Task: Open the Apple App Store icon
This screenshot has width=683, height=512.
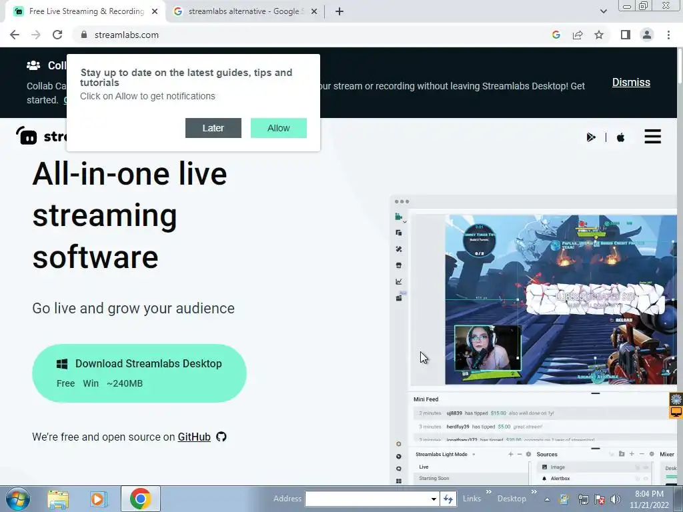Action: click(621, 137)
